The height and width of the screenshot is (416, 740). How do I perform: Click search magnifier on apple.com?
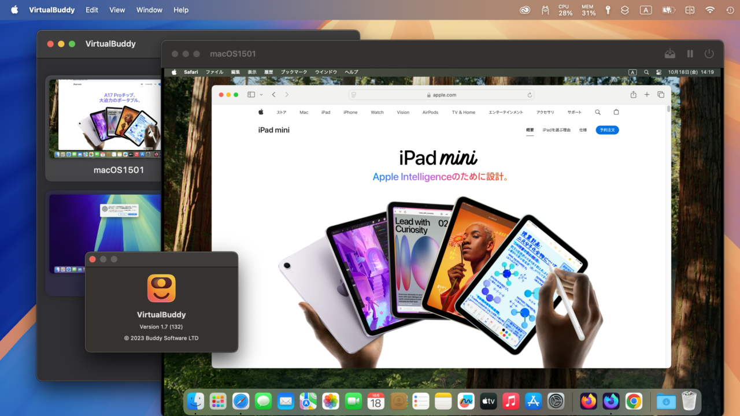coord(598,112)
